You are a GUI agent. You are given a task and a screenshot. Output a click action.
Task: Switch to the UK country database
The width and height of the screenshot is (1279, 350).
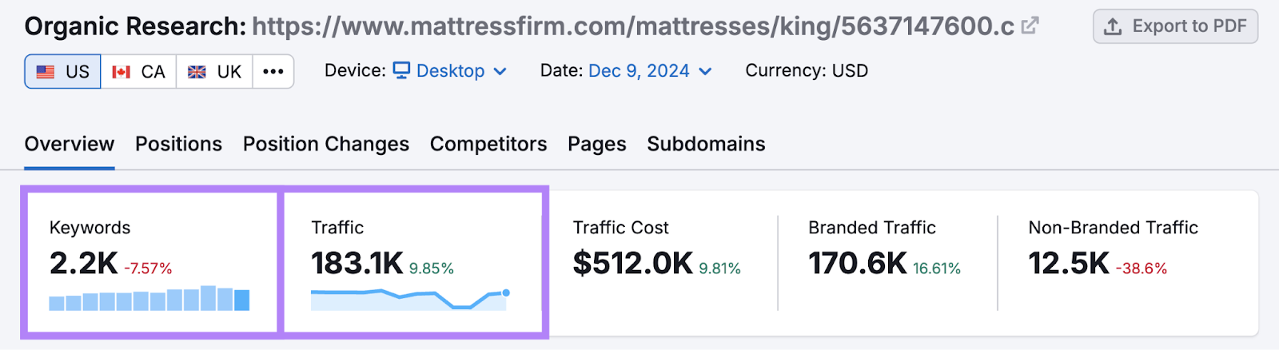pyautogui.click(x=214, y=72)
